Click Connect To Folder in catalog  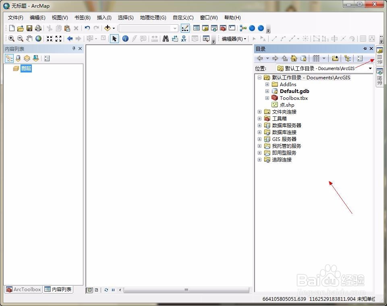tap(335, 58)
